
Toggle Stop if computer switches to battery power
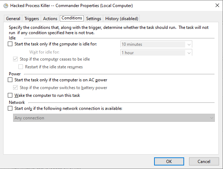pyautogui.click(x=15, y=88)
